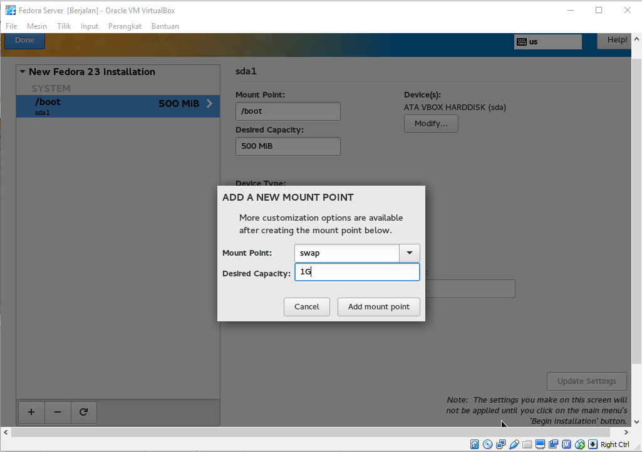Click the sda1 heading text
Image resolution: width=642 pixels, height=452 pixels.
click(x=246, y=71)
